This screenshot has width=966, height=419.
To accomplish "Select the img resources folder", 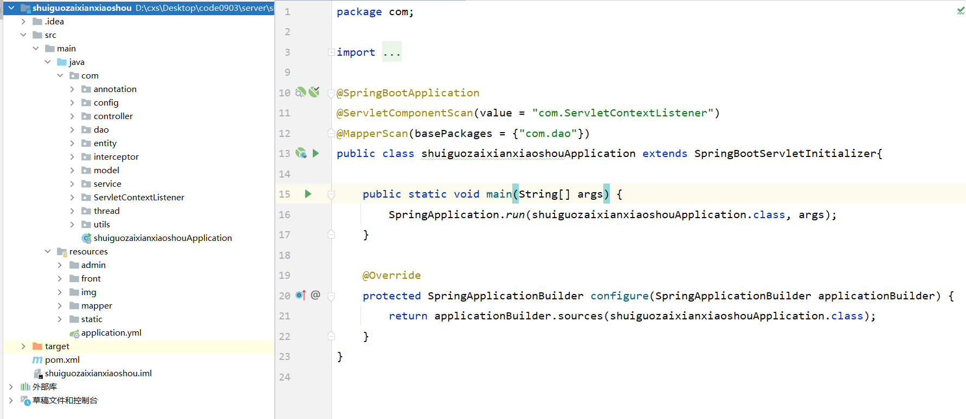I will 89,292.
